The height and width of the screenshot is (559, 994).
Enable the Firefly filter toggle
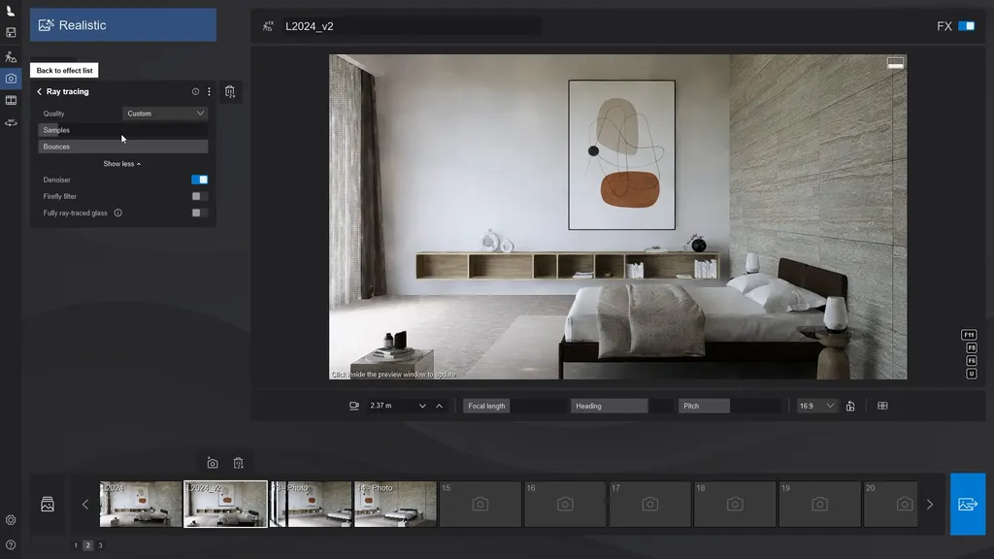(199, 196)
